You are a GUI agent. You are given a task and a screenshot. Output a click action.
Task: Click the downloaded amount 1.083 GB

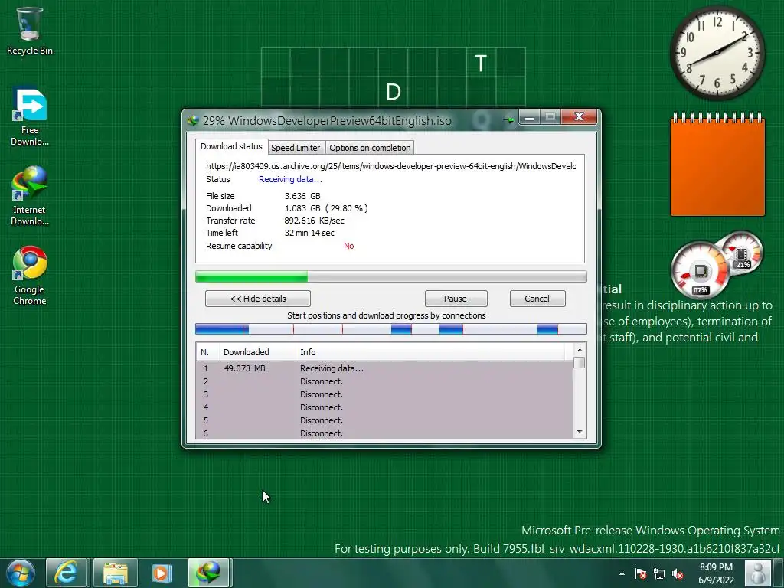(302, 208)
